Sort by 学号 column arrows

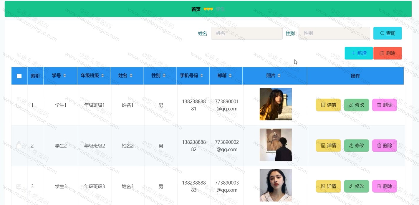tap(64, 76)
